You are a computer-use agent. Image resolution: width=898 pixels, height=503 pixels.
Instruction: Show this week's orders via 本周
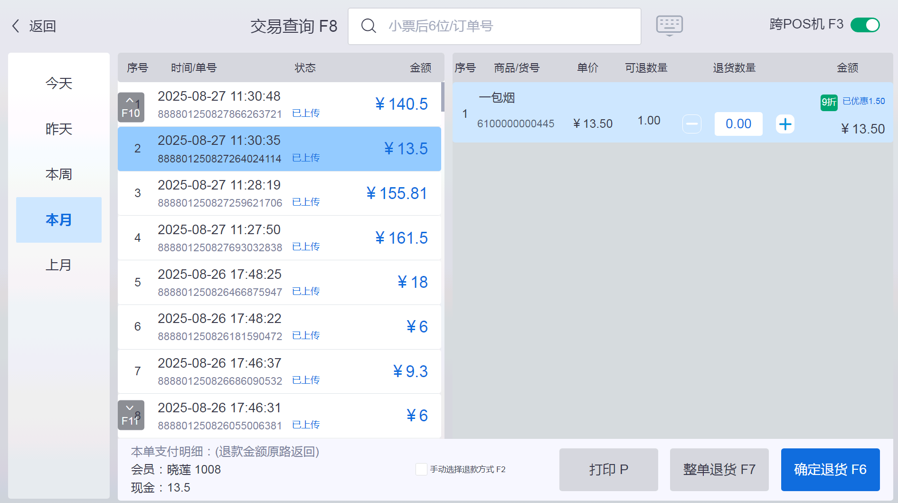pos(59,174)
